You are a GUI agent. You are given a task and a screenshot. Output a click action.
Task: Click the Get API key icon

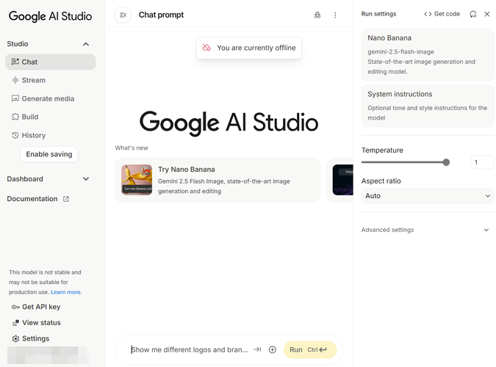coord(15,307)
